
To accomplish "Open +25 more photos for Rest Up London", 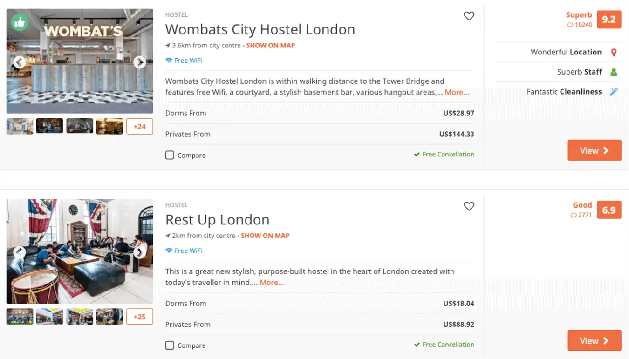I will (x=139, y=317).
